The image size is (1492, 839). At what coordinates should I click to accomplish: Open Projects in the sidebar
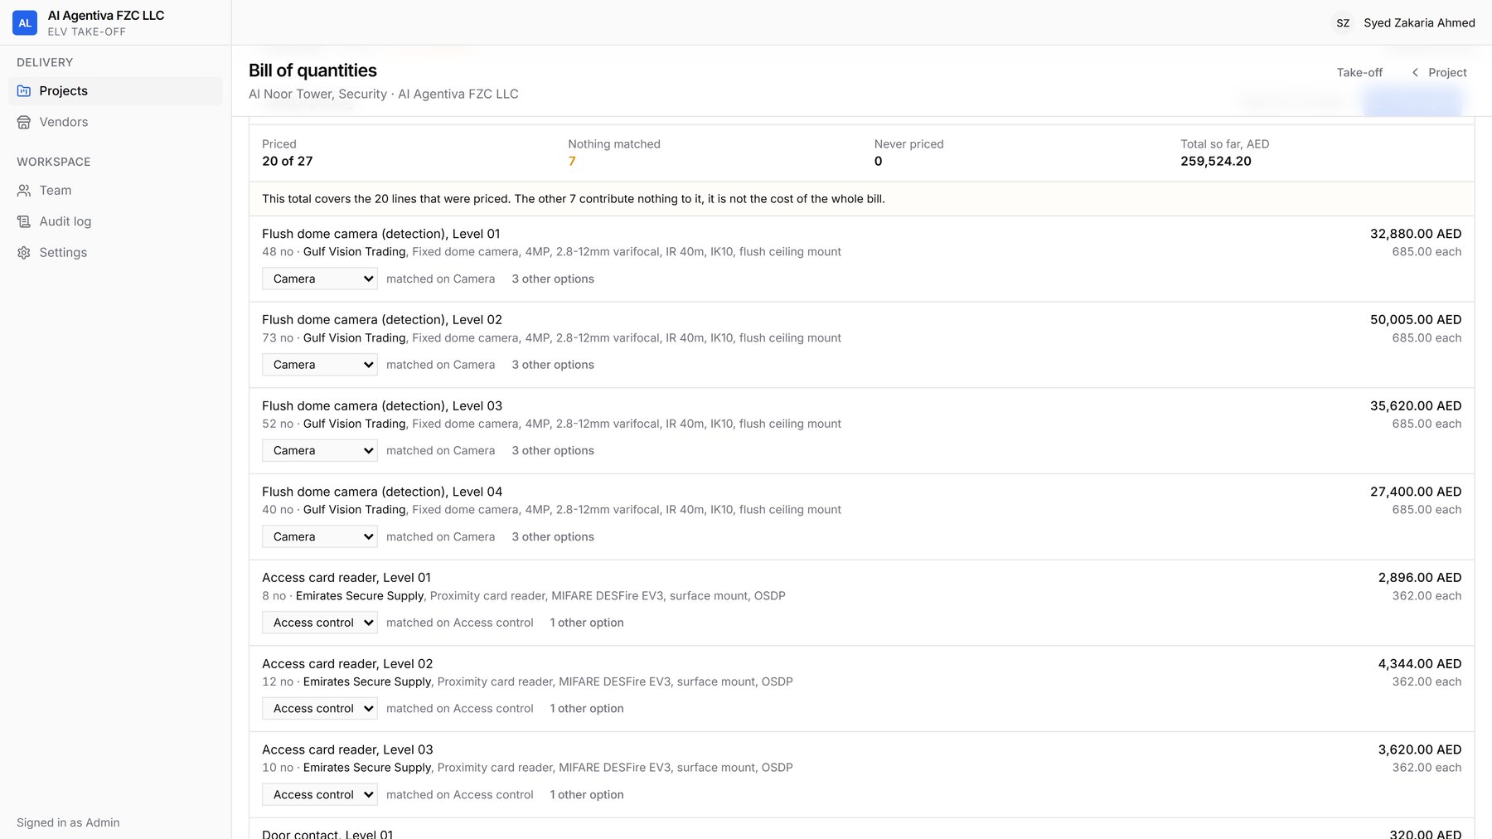(x=115, y=91)
